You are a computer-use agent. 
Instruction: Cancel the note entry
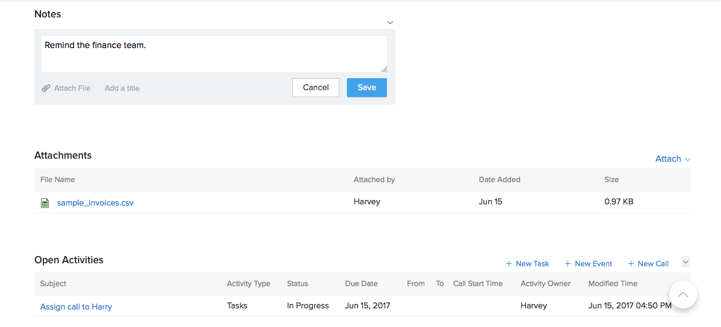point(316,88)
